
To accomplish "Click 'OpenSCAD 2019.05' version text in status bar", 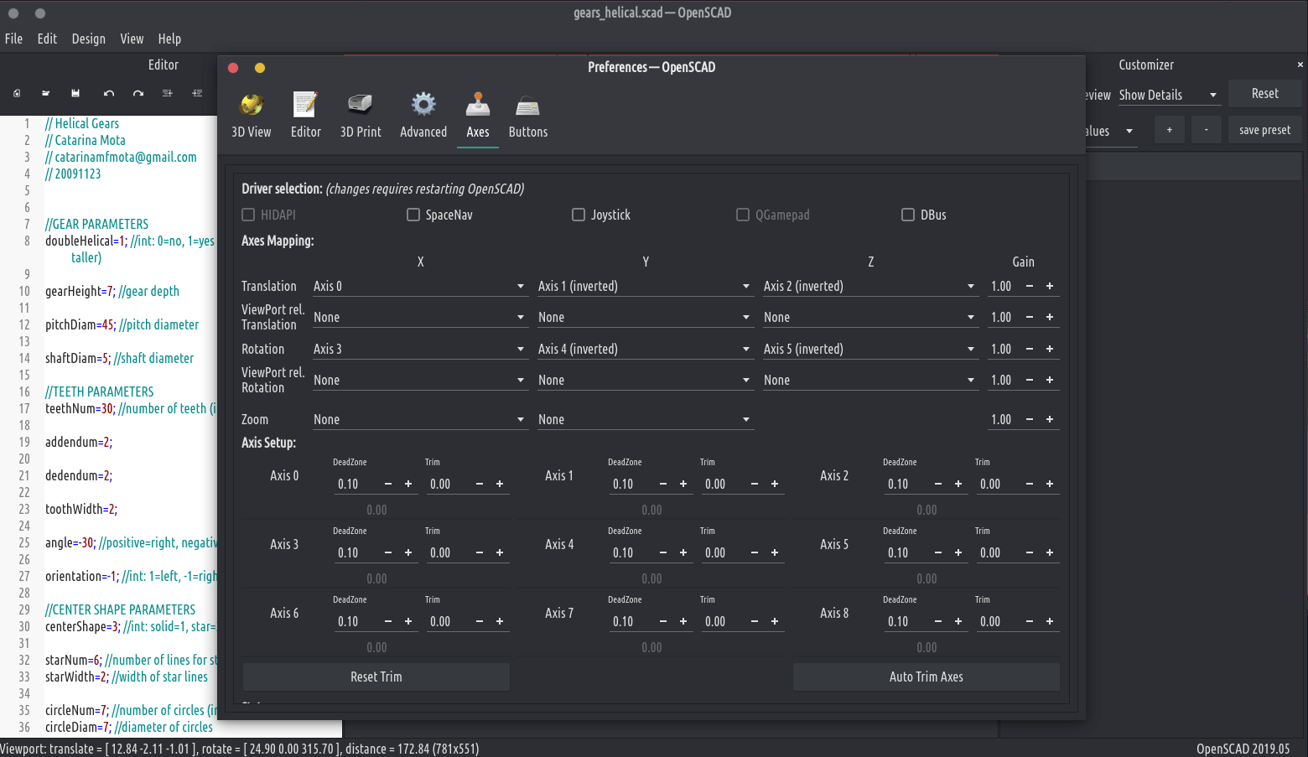I will tap(1243, 749).
